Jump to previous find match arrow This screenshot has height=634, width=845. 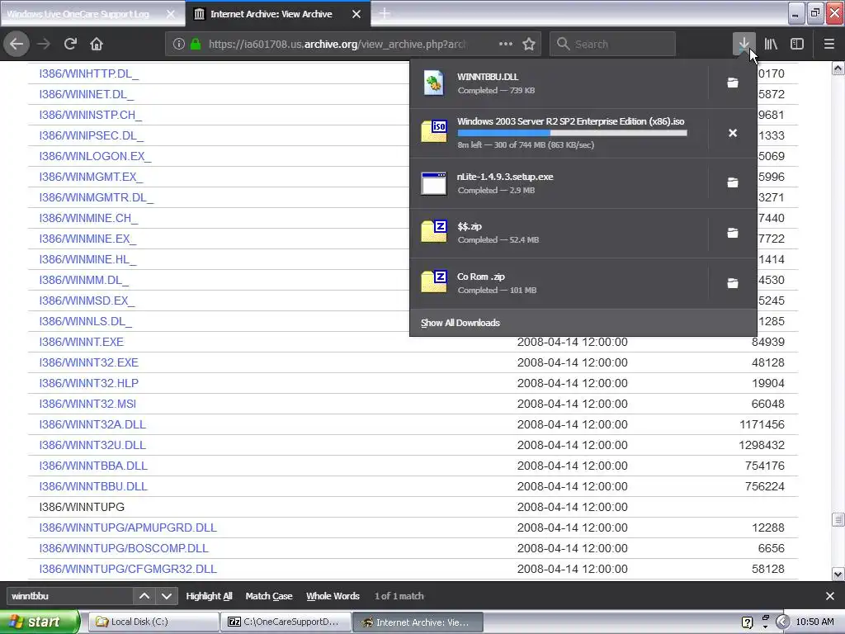coord(144,596)
